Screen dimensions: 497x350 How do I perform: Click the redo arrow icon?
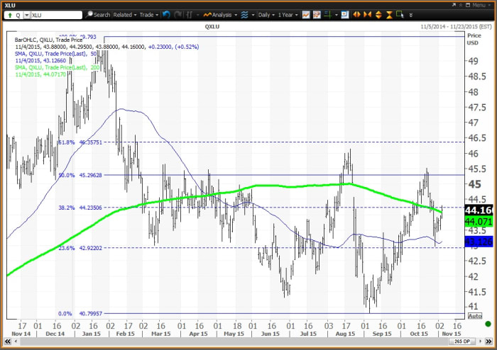click(x=177, y=14)
